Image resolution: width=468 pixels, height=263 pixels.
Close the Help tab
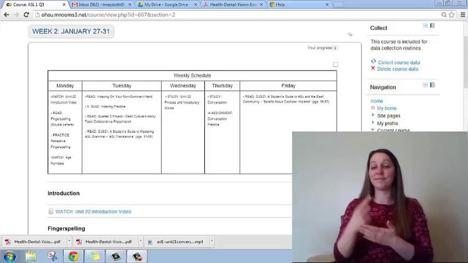(327, 4)
